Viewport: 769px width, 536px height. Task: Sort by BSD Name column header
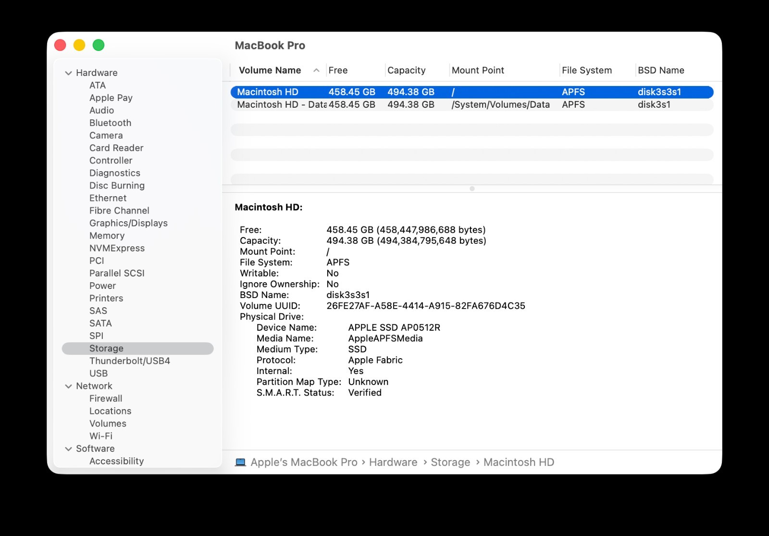[661, 70]
